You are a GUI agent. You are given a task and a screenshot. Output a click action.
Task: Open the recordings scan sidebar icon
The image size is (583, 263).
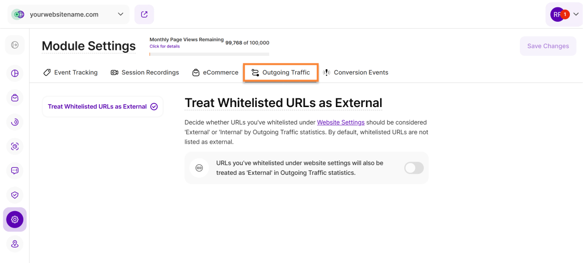coord(15,146)
